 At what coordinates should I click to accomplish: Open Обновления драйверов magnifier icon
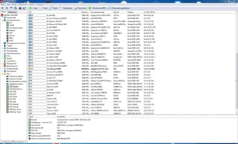pos(109,8)
